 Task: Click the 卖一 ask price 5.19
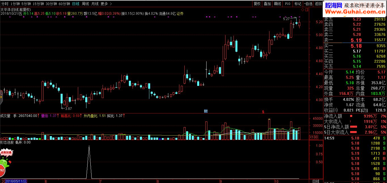(x=356, y=40)
